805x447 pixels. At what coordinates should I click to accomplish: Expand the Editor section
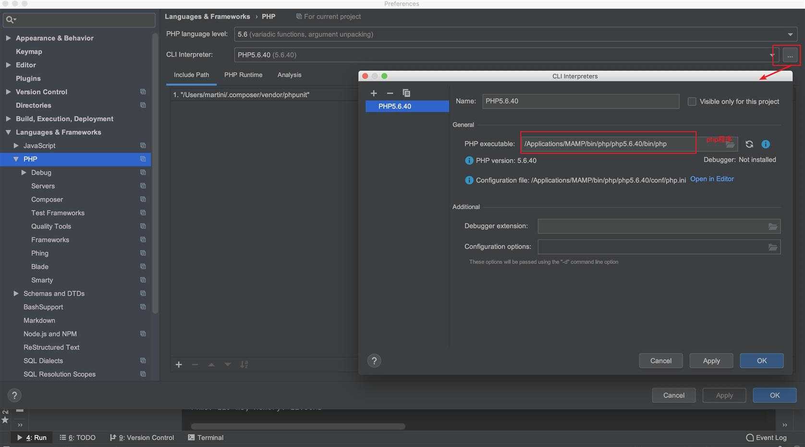pyautogui.click(x=8, y=65)
